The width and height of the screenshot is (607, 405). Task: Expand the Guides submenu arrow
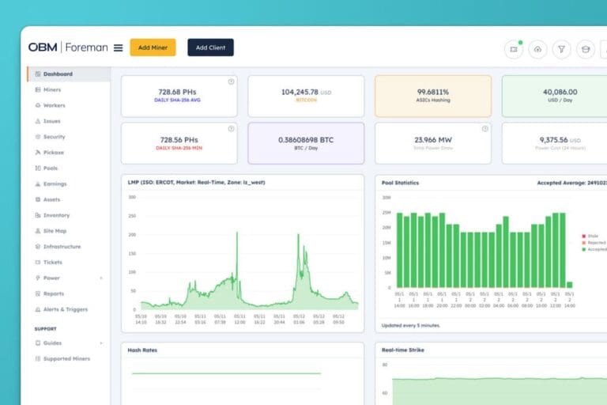[100, 343]
